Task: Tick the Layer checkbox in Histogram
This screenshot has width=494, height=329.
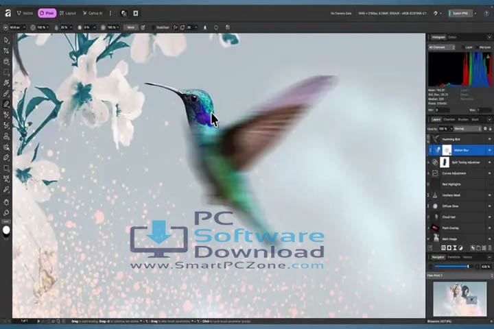Action: coord(463,47)
